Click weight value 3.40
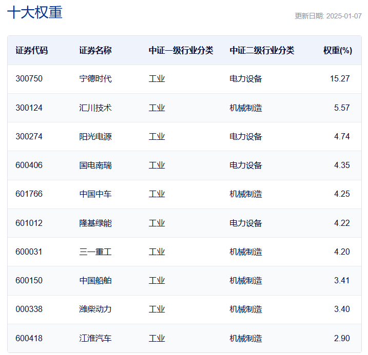368x355 pixels. (342, 309)
